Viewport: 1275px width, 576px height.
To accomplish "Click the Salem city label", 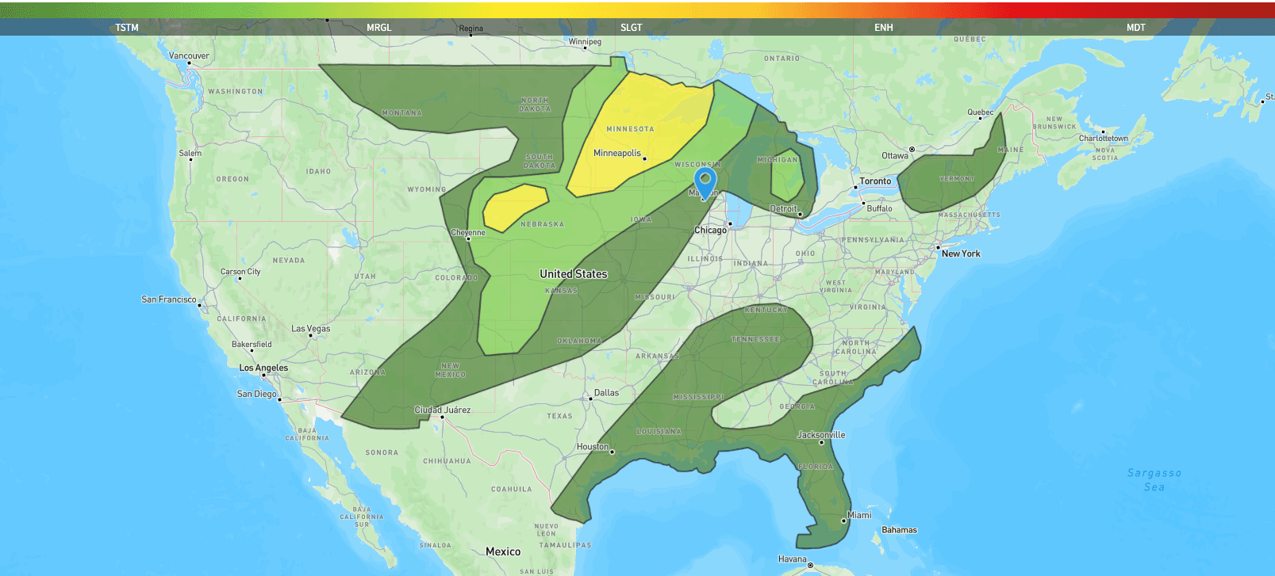I will (190, 154).
